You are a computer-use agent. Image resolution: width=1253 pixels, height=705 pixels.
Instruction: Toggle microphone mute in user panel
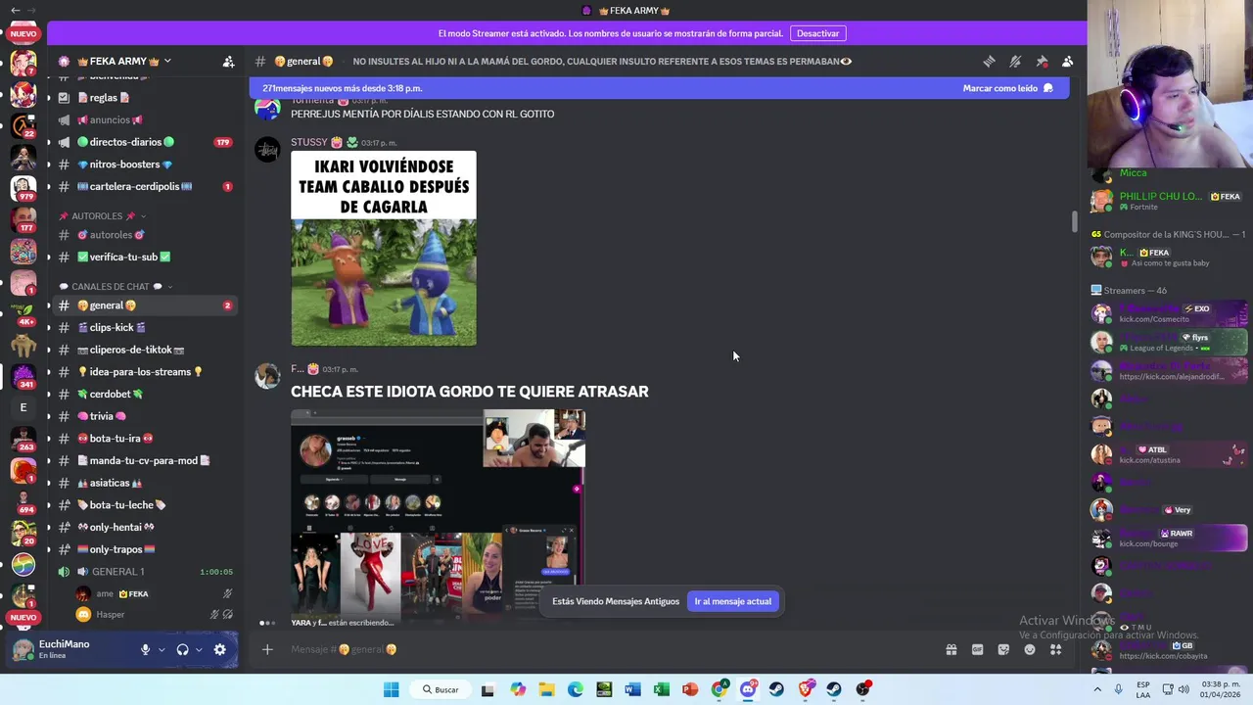pos(145,649)
